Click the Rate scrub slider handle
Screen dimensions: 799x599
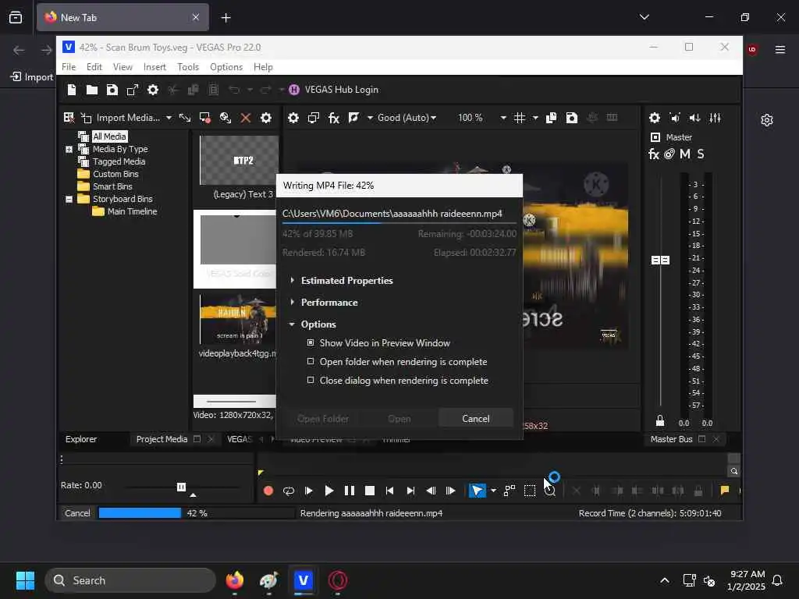click(181, 487)
